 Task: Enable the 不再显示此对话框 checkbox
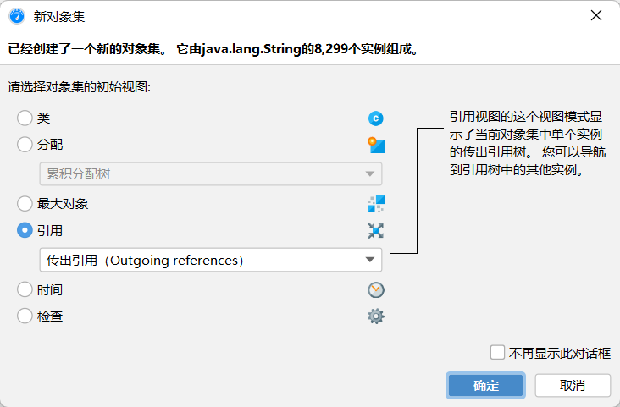point(498,354)
